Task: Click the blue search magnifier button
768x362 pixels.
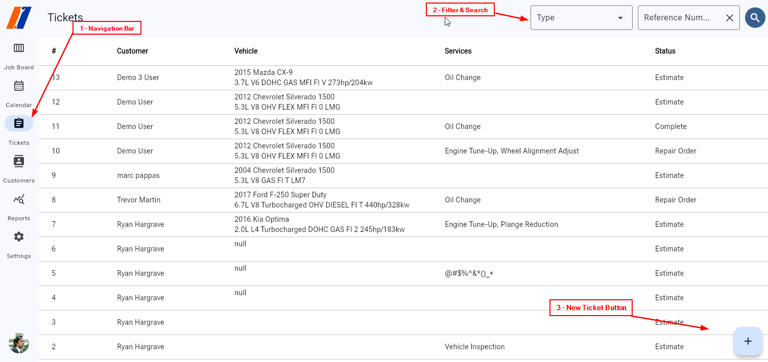Action: click(x=755, y=18)
